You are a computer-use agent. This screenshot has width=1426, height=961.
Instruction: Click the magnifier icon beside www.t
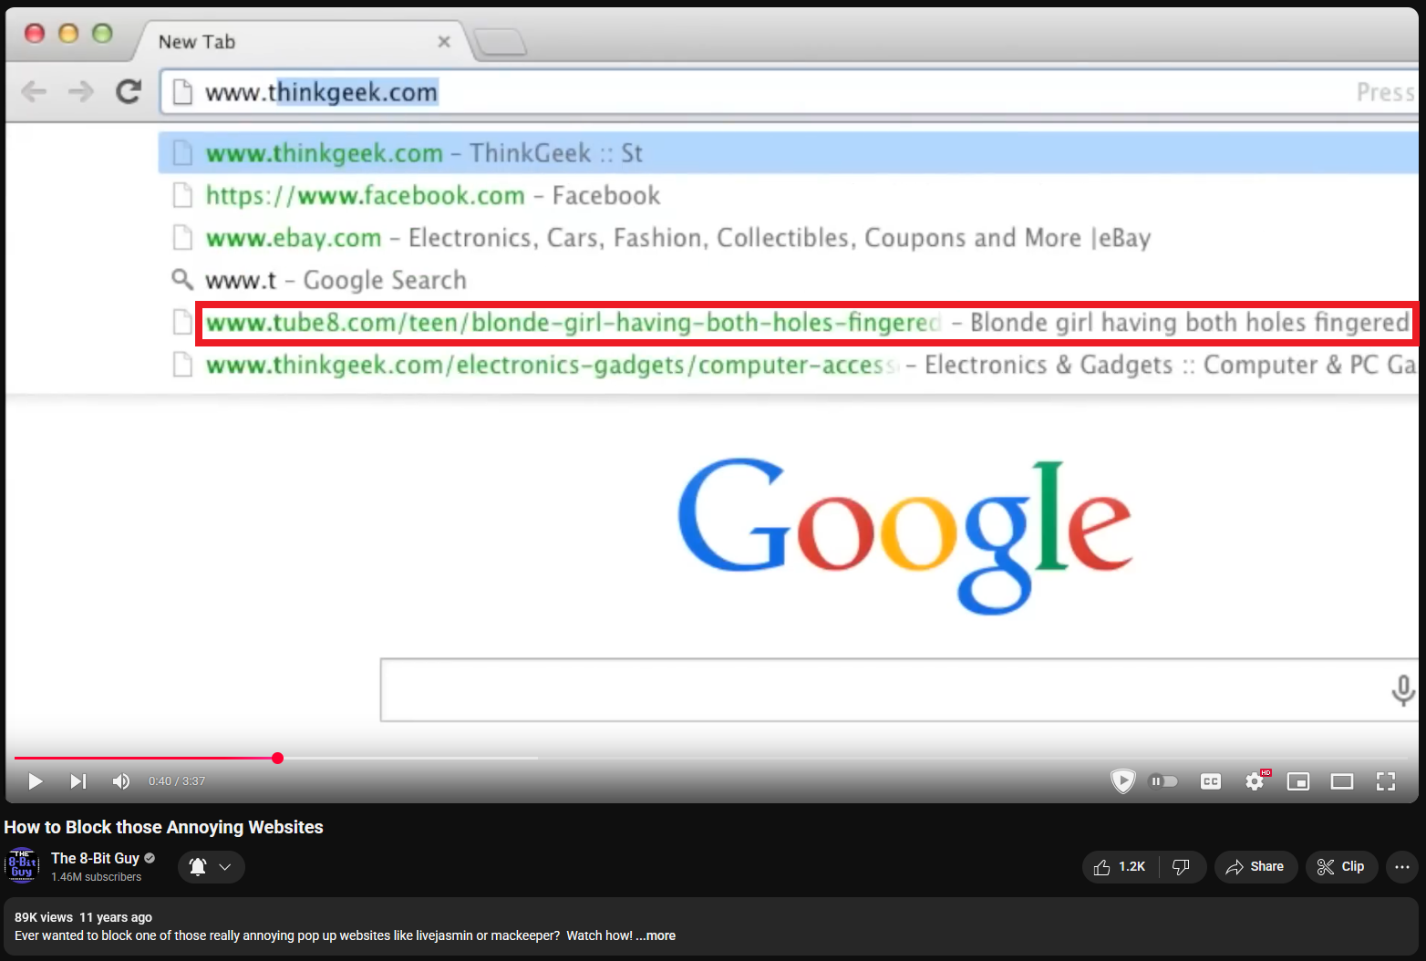pos(182,279)
